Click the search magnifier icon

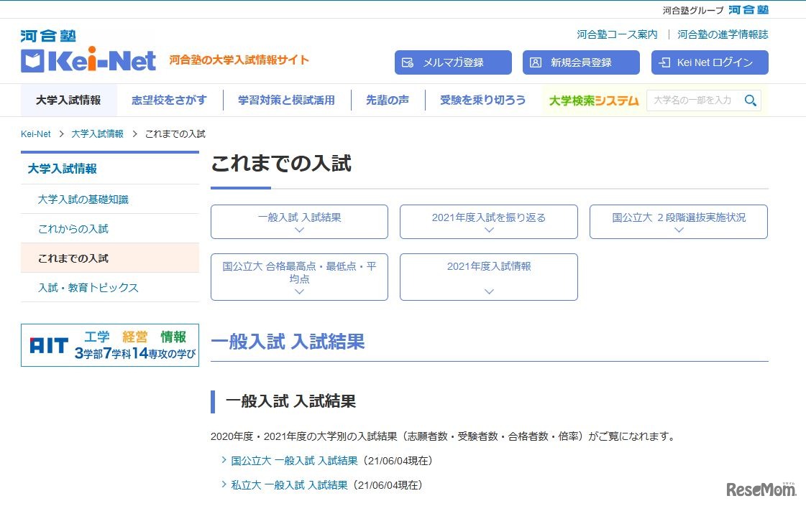tap(750, 100)
